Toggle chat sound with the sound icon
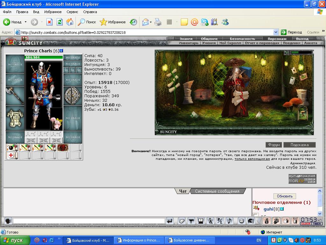The image size is (326, 245). (230, 221)
